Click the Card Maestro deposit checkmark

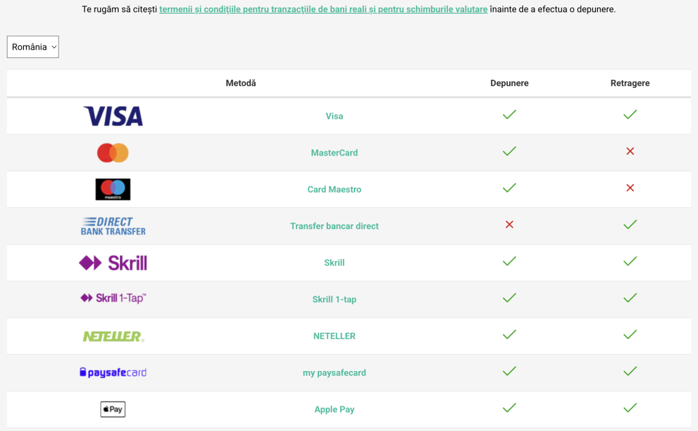509,188
